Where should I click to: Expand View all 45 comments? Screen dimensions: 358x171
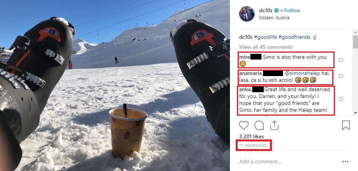[x=266, y=47]
